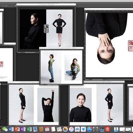The width and height of the screenshot is (133, 133).
Task: Open the Reminders app in the dock
Action: (53, 129)
